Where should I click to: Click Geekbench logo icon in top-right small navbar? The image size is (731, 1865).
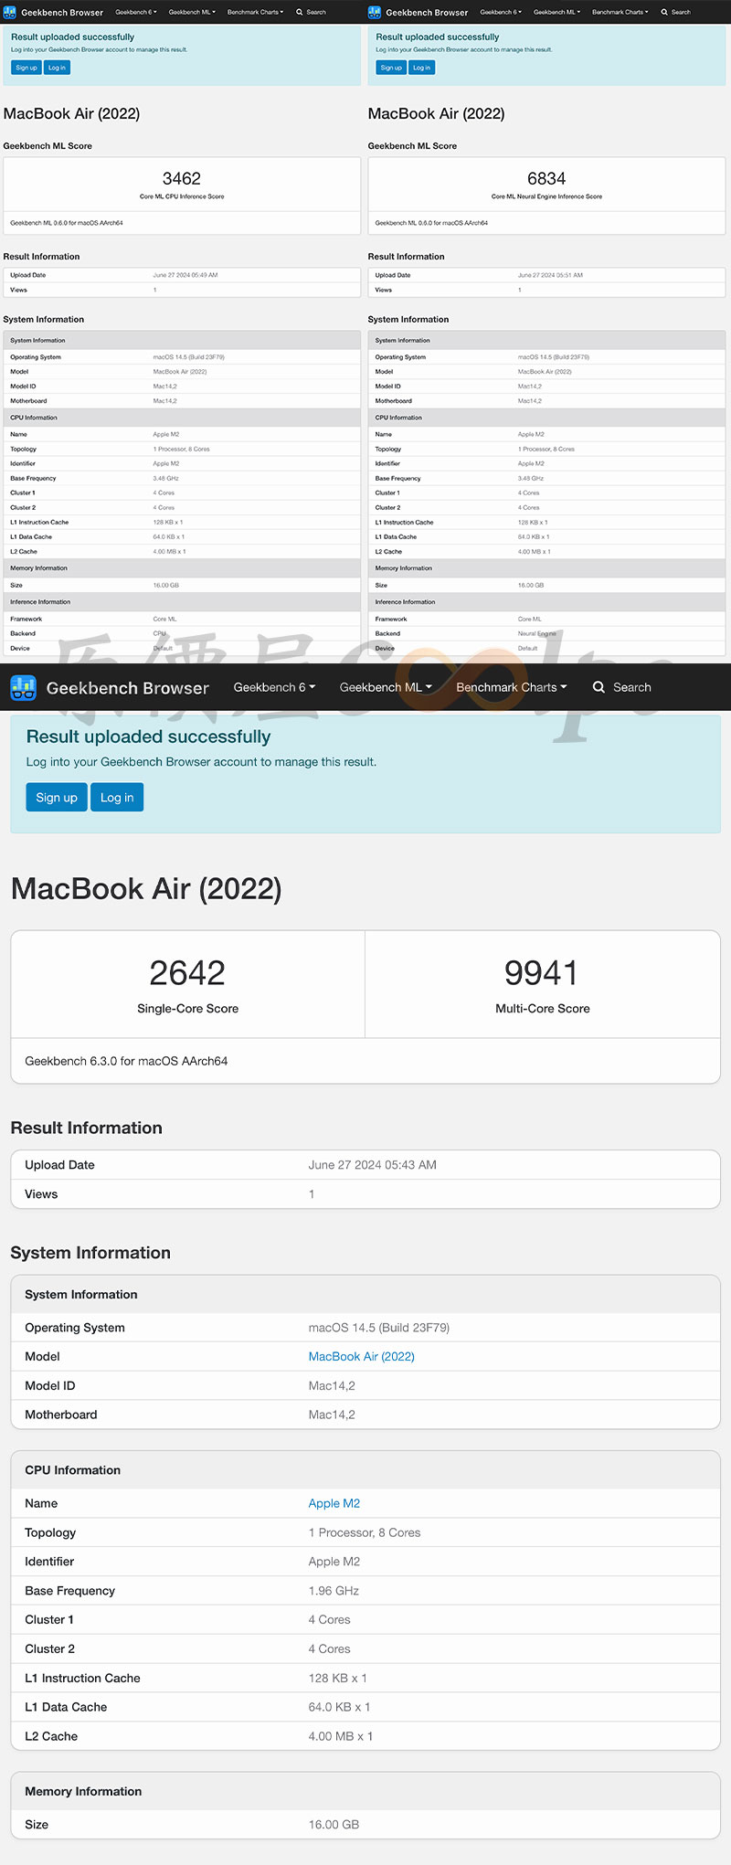click(x=375, y=12)
